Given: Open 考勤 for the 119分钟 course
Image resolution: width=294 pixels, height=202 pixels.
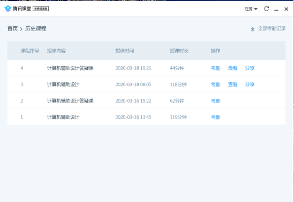Looking at the screenshot, I should tap(215, 117).
